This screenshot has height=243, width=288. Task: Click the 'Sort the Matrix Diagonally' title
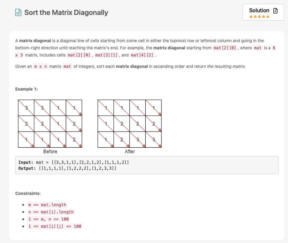pyautogui.click(x=66, y=13)
